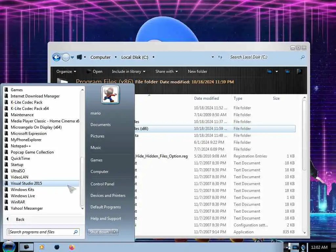Click Local Disk (C:) breadcrumb segment
Viewport: 336px width, 252px height.
135,57
